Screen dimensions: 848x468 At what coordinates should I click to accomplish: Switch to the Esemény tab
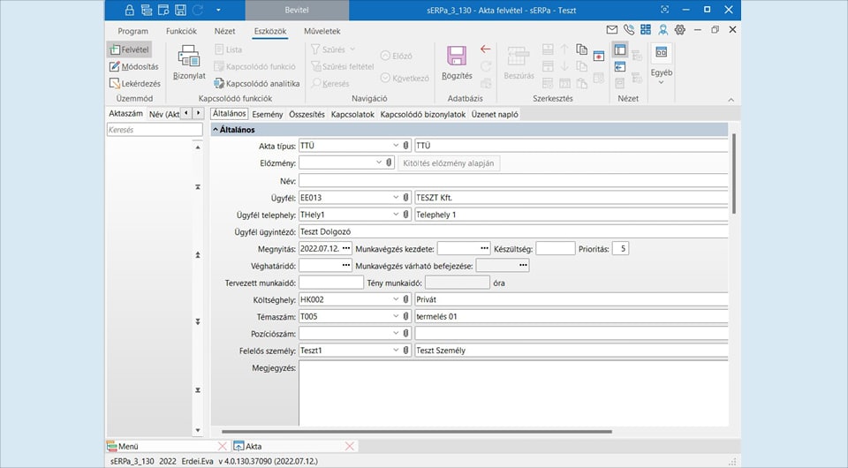[267, 114]
